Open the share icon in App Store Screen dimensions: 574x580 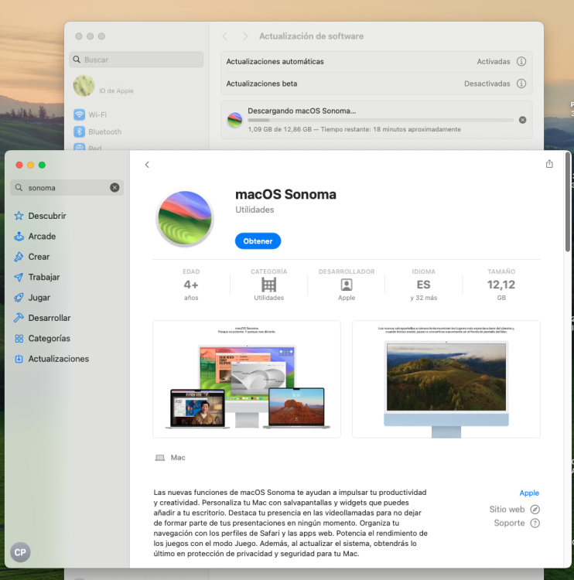tap(549, 164)
